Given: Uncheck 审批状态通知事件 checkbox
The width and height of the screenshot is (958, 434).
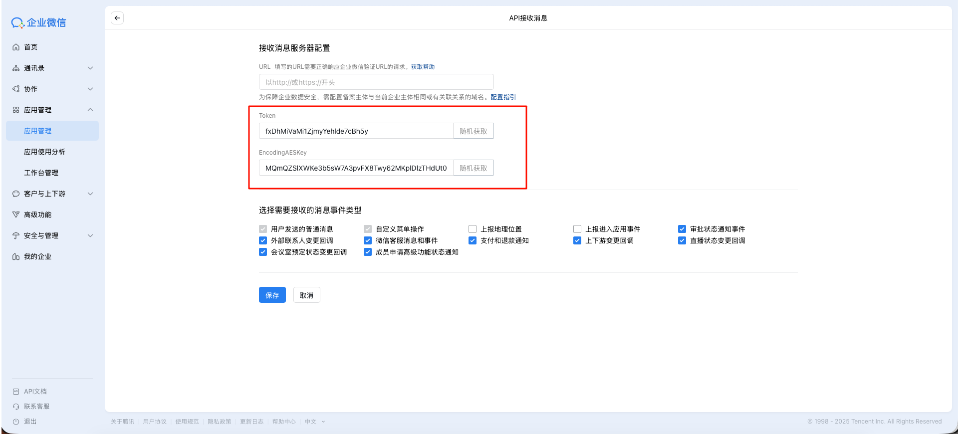Looking at the screenshot, I should (x=682, y=229).
